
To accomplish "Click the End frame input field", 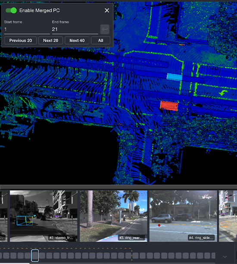I will tap(75, 29).
